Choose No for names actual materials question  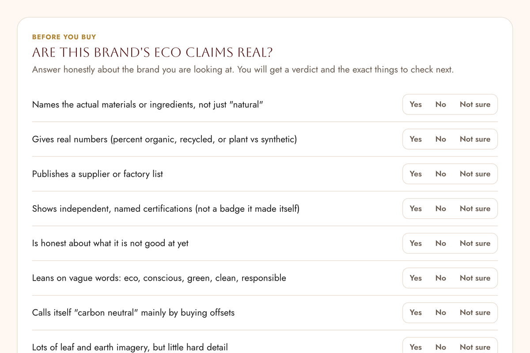click(x=441, y=105)
